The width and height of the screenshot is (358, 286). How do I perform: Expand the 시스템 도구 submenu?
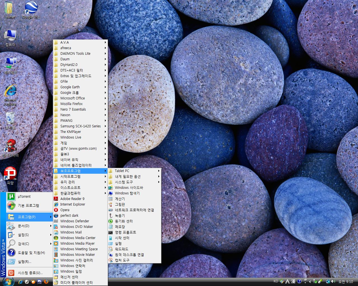click(x=135, y=182)
